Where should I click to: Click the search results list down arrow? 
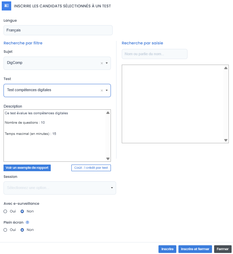[x=226, y=140]
